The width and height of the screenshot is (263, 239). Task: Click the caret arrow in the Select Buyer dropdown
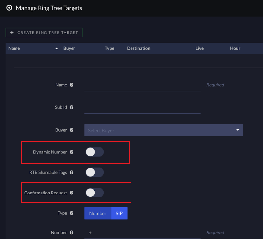[x=238, y=130]
